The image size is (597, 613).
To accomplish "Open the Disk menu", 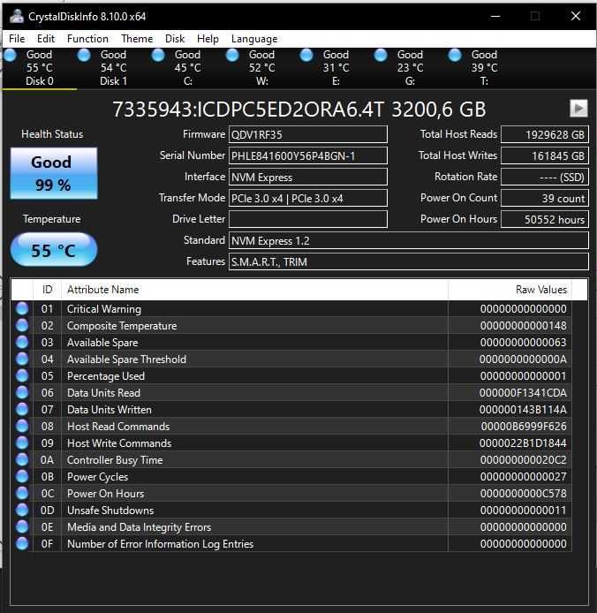I will [175, 39].
